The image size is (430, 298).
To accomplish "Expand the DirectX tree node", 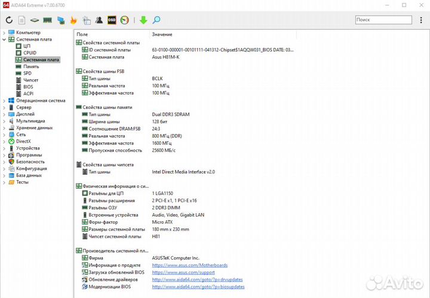I will click(x=4, y=141).
